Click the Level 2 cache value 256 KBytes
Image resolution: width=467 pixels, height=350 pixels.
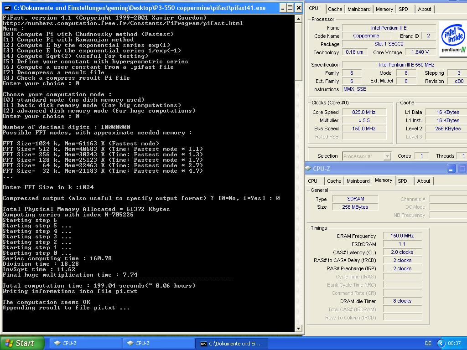click(447, 129)
